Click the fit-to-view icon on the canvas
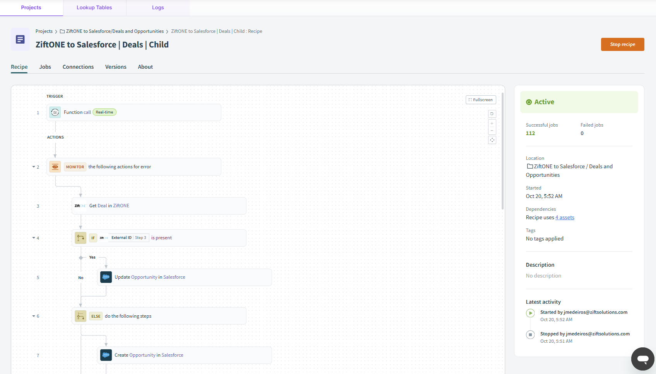This screenshot has width=656, height=374. coord(492,140)
